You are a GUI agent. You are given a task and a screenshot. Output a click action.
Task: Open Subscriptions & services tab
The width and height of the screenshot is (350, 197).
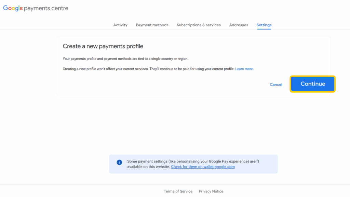tap(199, 25)
